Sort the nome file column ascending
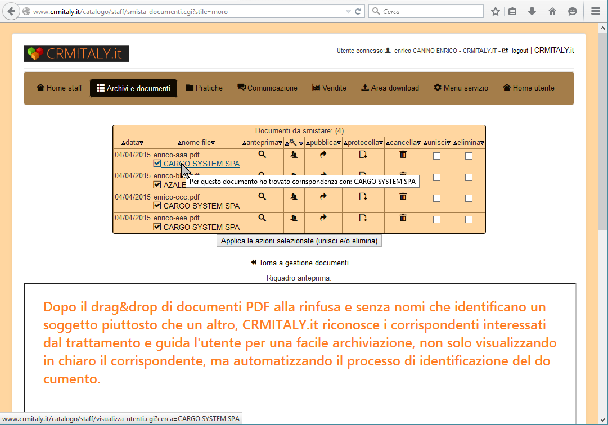This screenshot has width=608, height=425. click(x=179, y=143)
